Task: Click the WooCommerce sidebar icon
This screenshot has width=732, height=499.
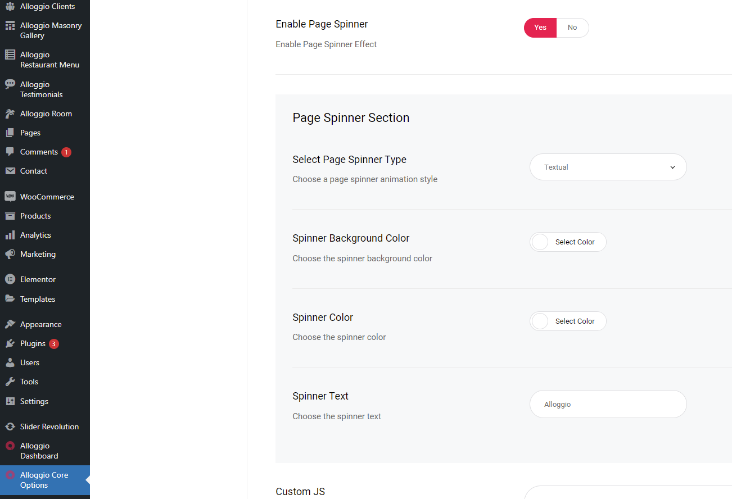Action: [10, 197]
